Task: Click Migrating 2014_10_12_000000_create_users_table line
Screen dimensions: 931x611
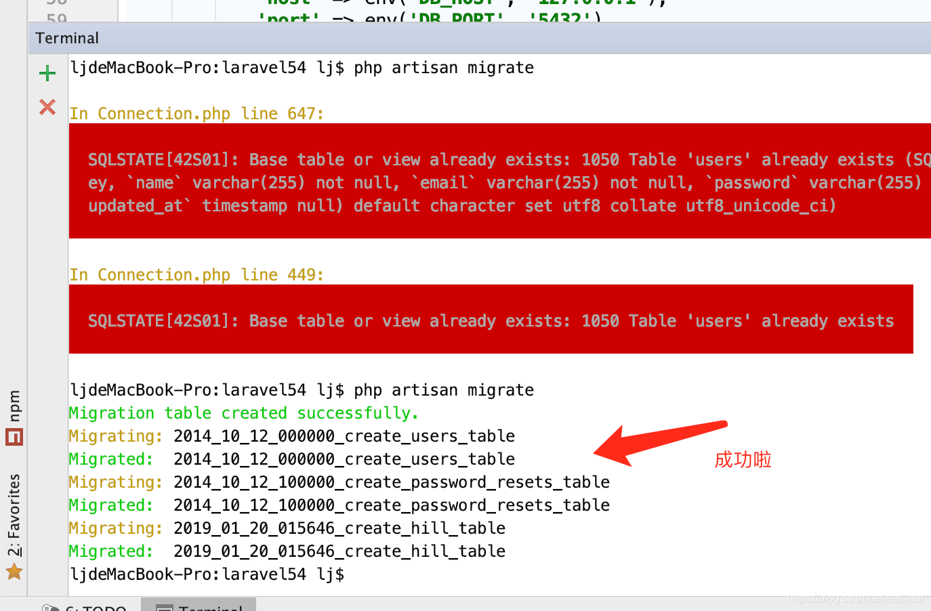Action: (292, 436)
